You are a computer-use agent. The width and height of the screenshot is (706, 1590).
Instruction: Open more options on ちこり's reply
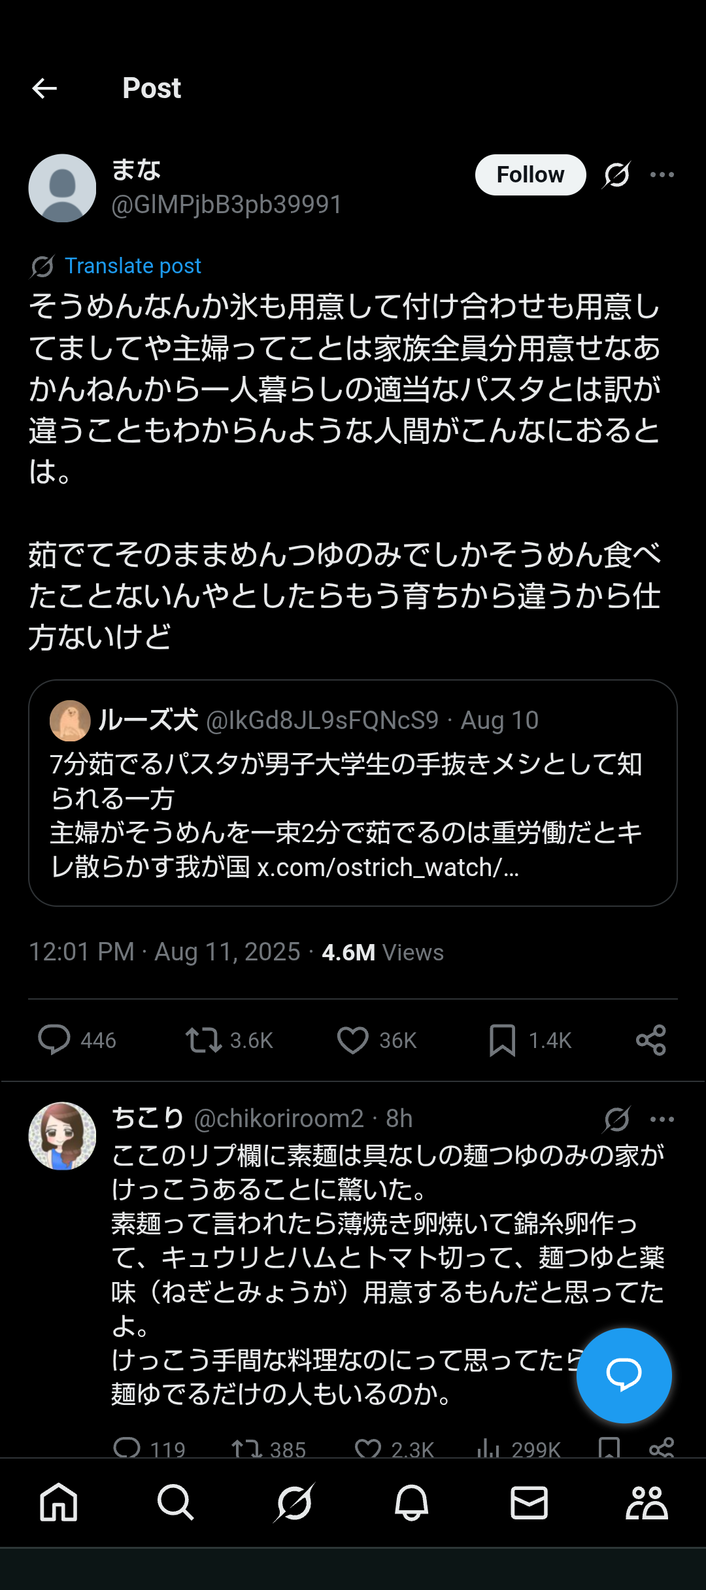point(662,1119)
